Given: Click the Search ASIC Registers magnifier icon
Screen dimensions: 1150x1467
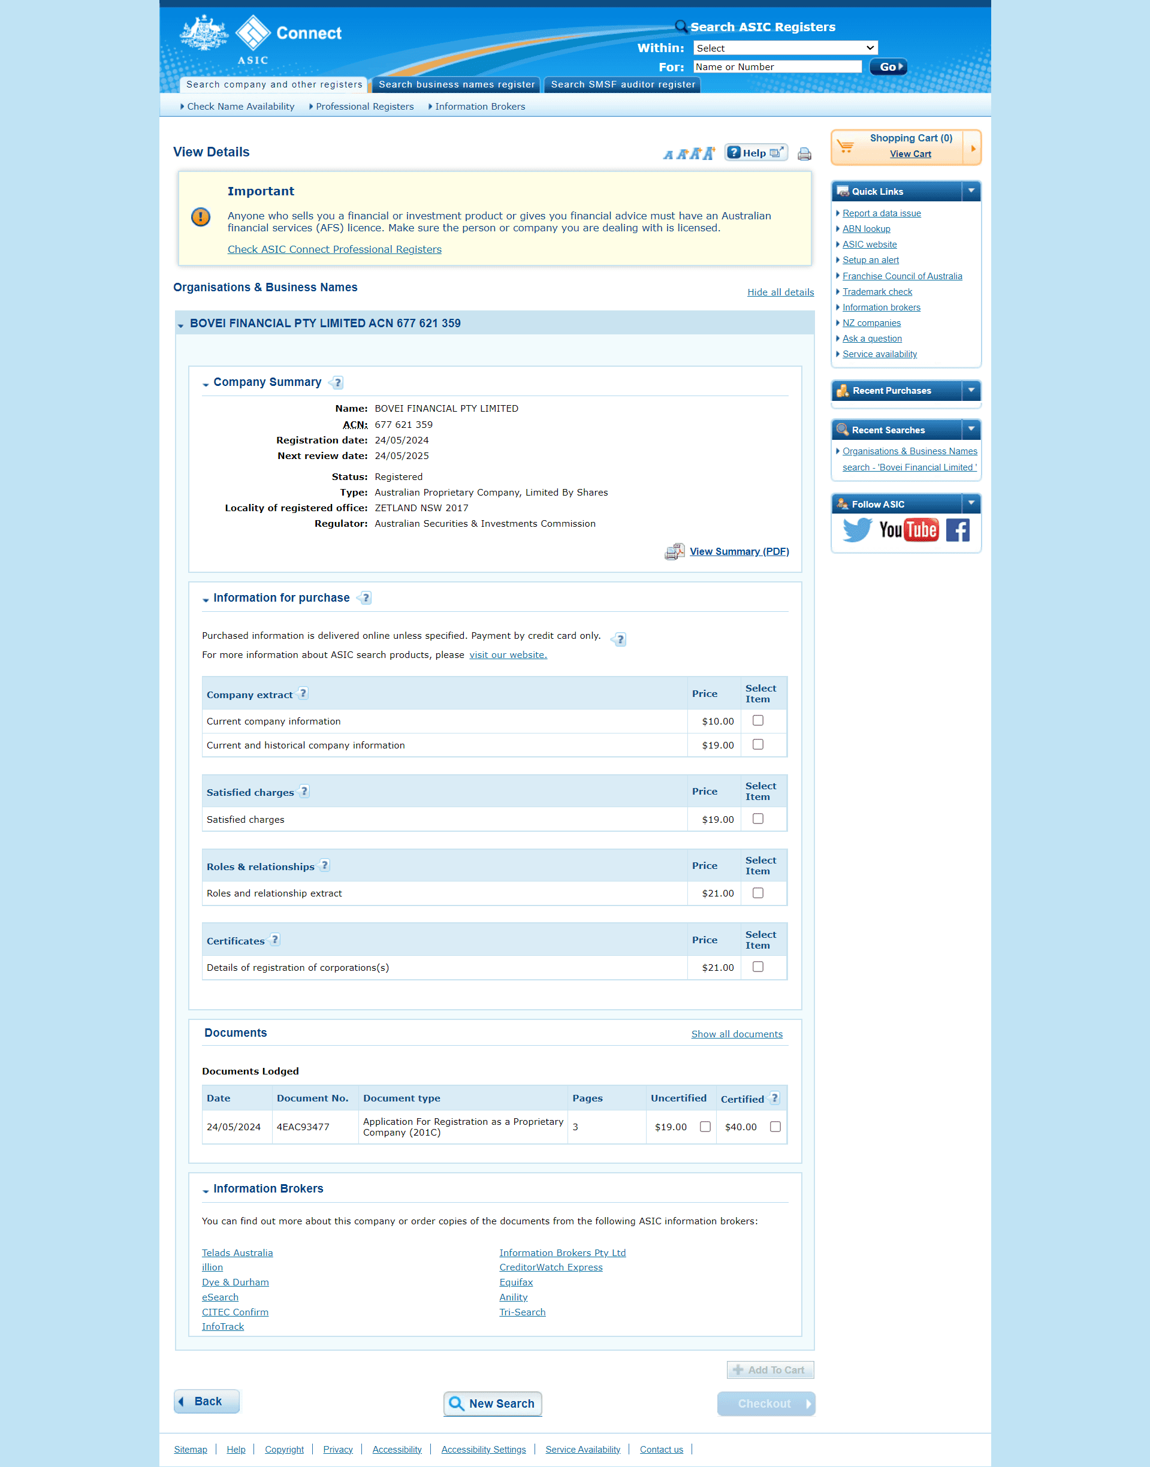Looking at the screenshot, I should pos(681,26).
